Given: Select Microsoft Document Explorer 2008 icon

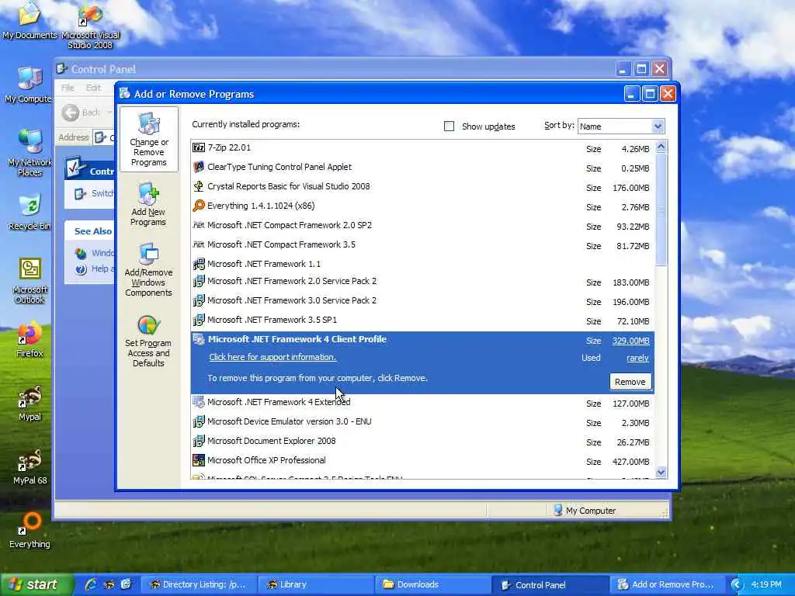Looking at the screenshot, I should 199,441.
